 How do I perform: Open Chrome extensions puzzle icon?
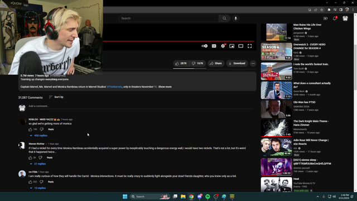(x=329, y=10)
